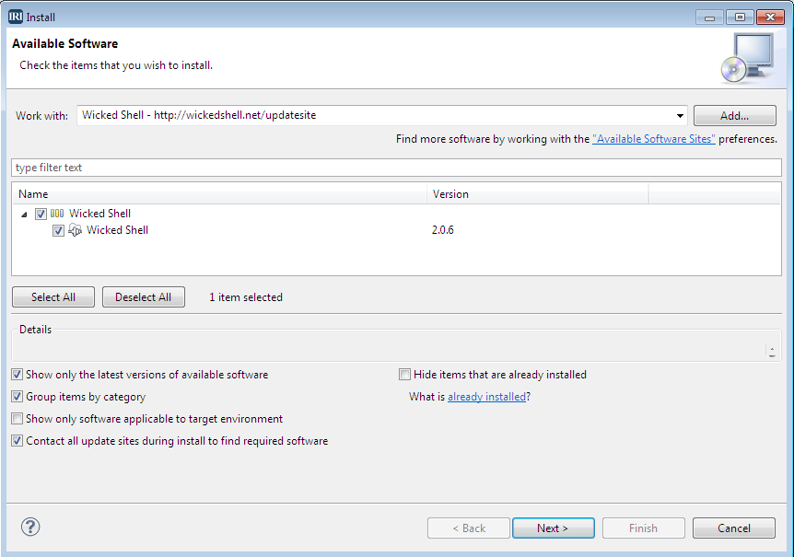
Task: Click the help question mark icon
Action: coord(30,527)
